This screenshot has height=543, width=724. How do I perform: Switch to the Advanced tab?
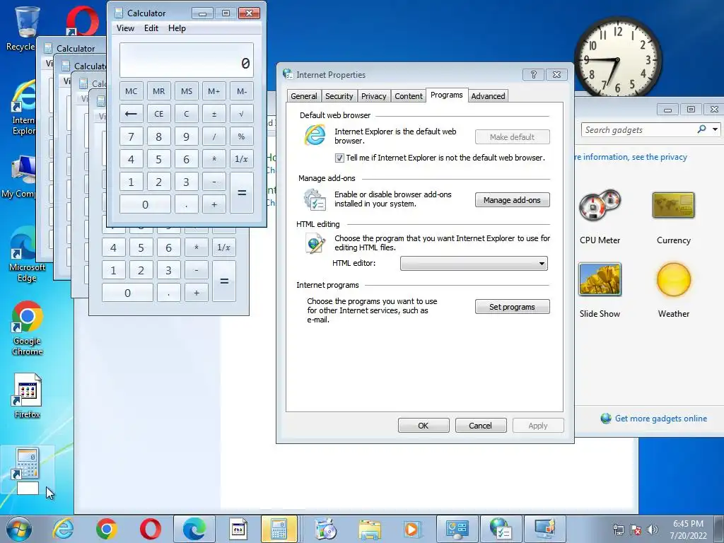488,96
